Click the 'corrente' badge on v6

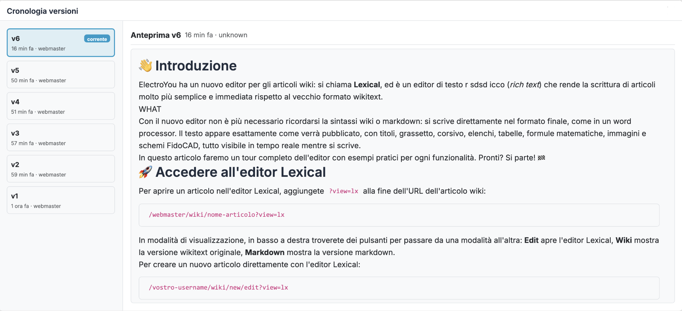tap(97, 39)
